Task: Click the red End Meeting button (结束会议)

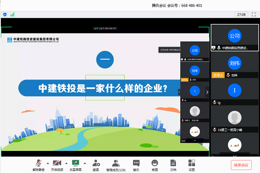Action: pyautogui.click(x=241, y=165)
